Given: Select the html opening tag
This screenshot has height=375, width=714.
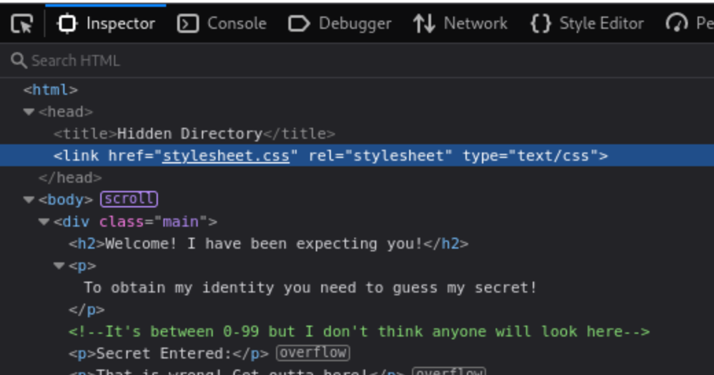Looking at the screenshot, I should (51, 90).
